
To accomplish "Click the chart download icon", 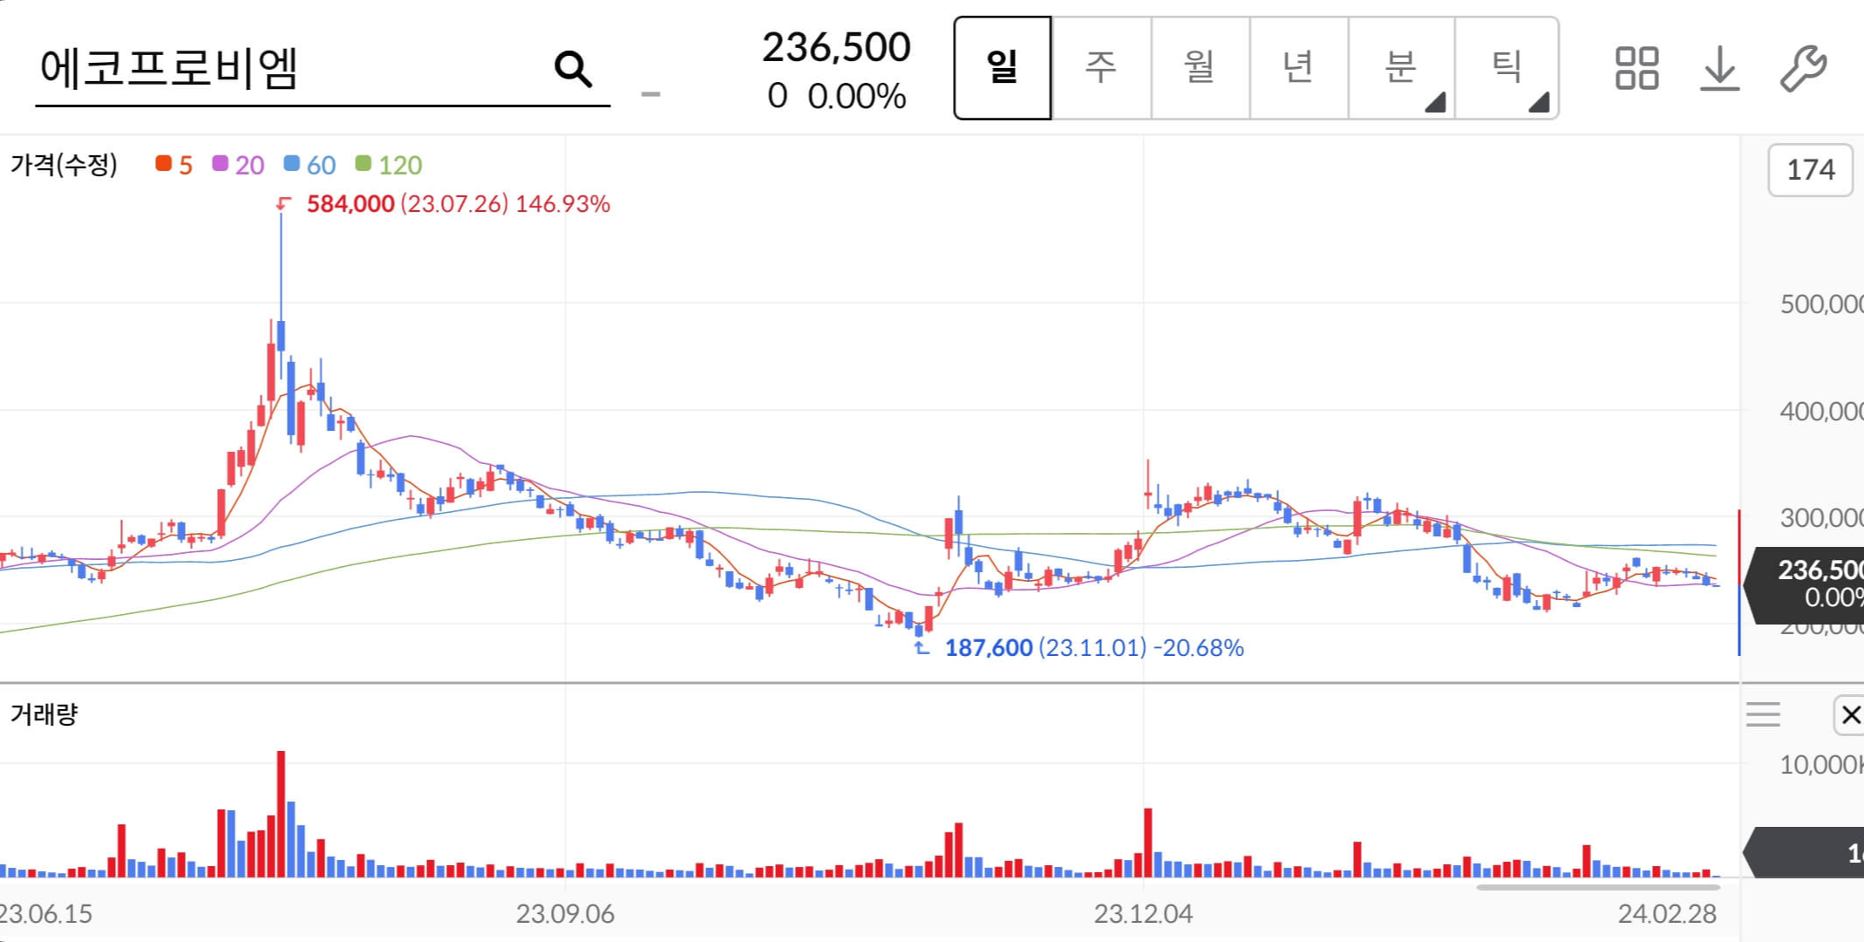I will 1718,70.
